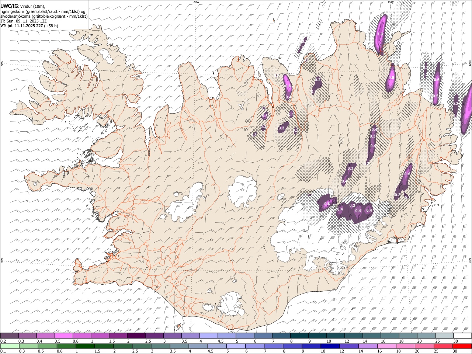472x354 pixels.
Task: Click the '20W' longitude label at top
Action: [x=196, y=2]
